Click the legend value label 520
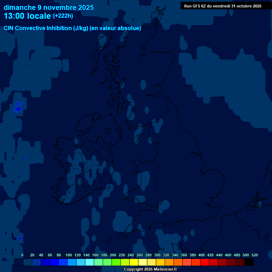The width and height of the screenshot is (272, 272). [x=254, y=255]
